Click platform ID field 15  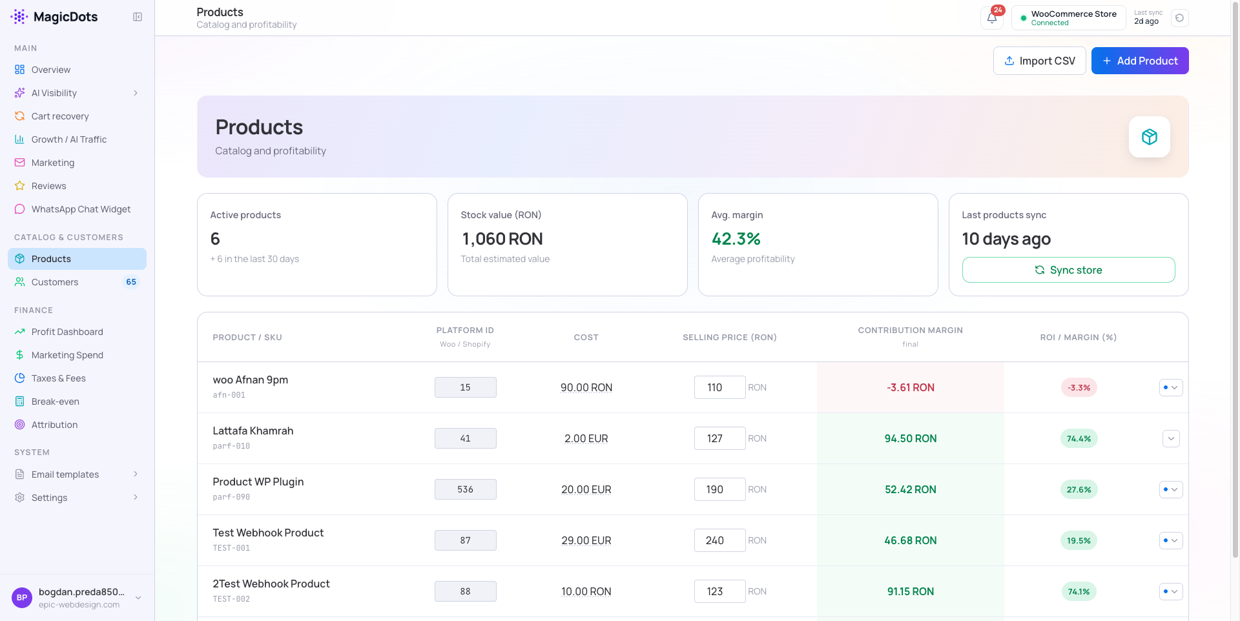point(465,387)
